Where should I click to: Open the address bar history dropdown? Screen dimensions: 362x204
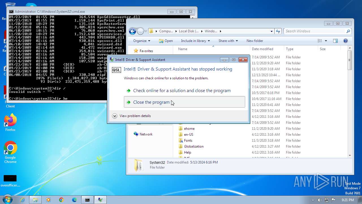pyautogui.click(x=271, y=31)
